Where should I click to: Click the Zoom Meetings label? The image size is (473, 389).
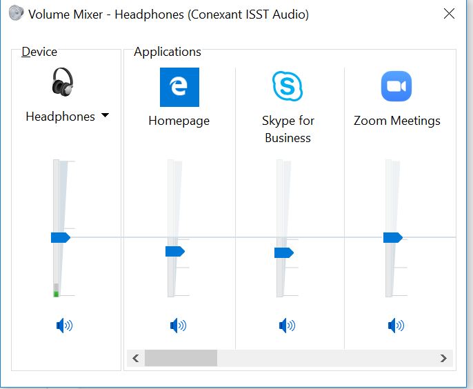[397, 121]
